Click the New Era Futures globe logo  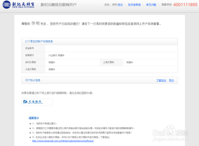(x=6, y=5)
